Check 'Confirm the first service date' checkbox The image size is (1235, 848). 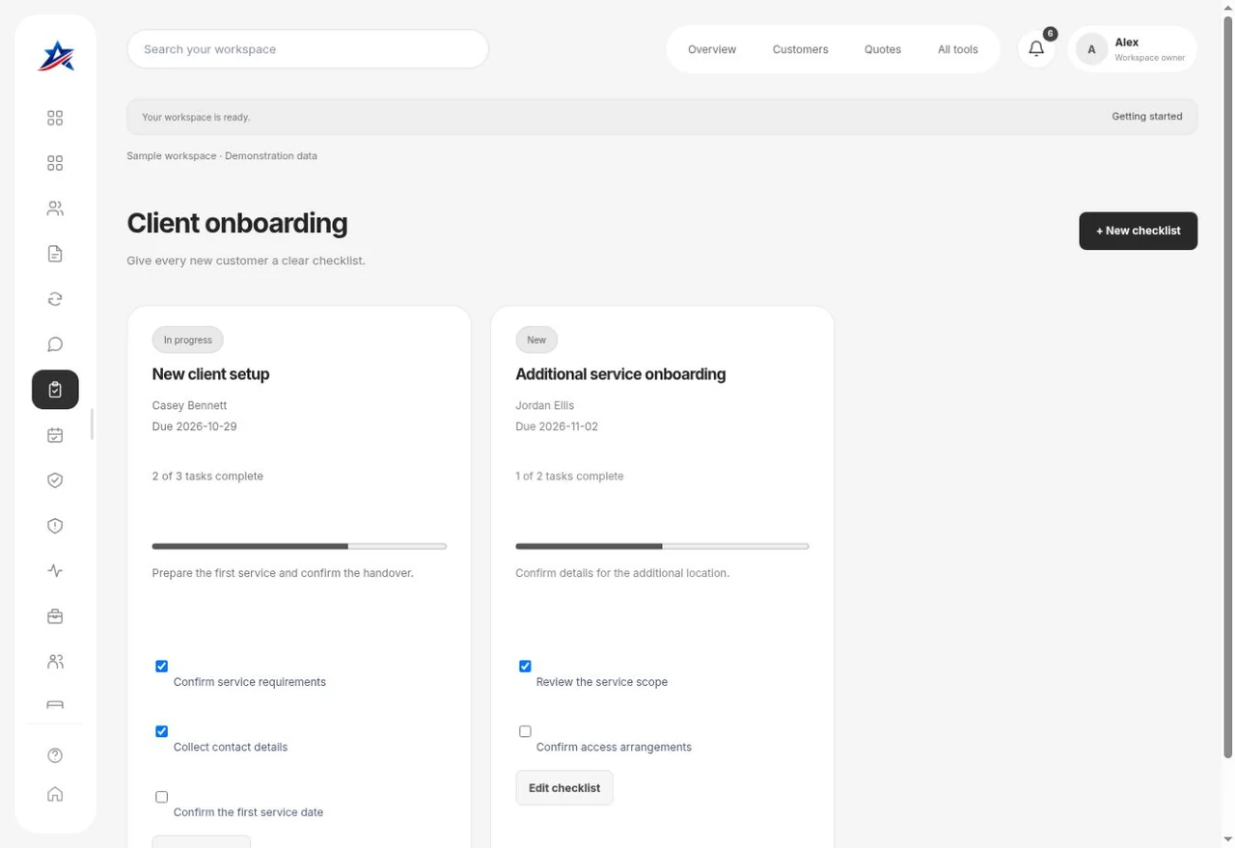(x=162, y=797)
